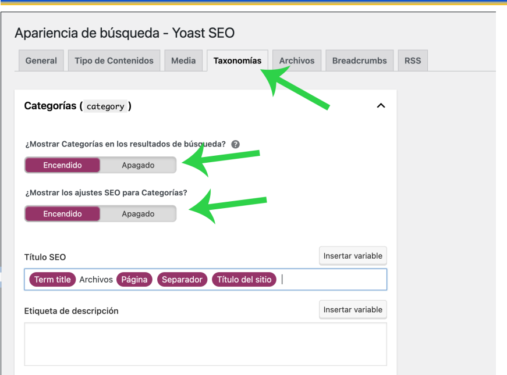
Task: Set show Categorías in search results to Apagado
Action: coord(138,165)
